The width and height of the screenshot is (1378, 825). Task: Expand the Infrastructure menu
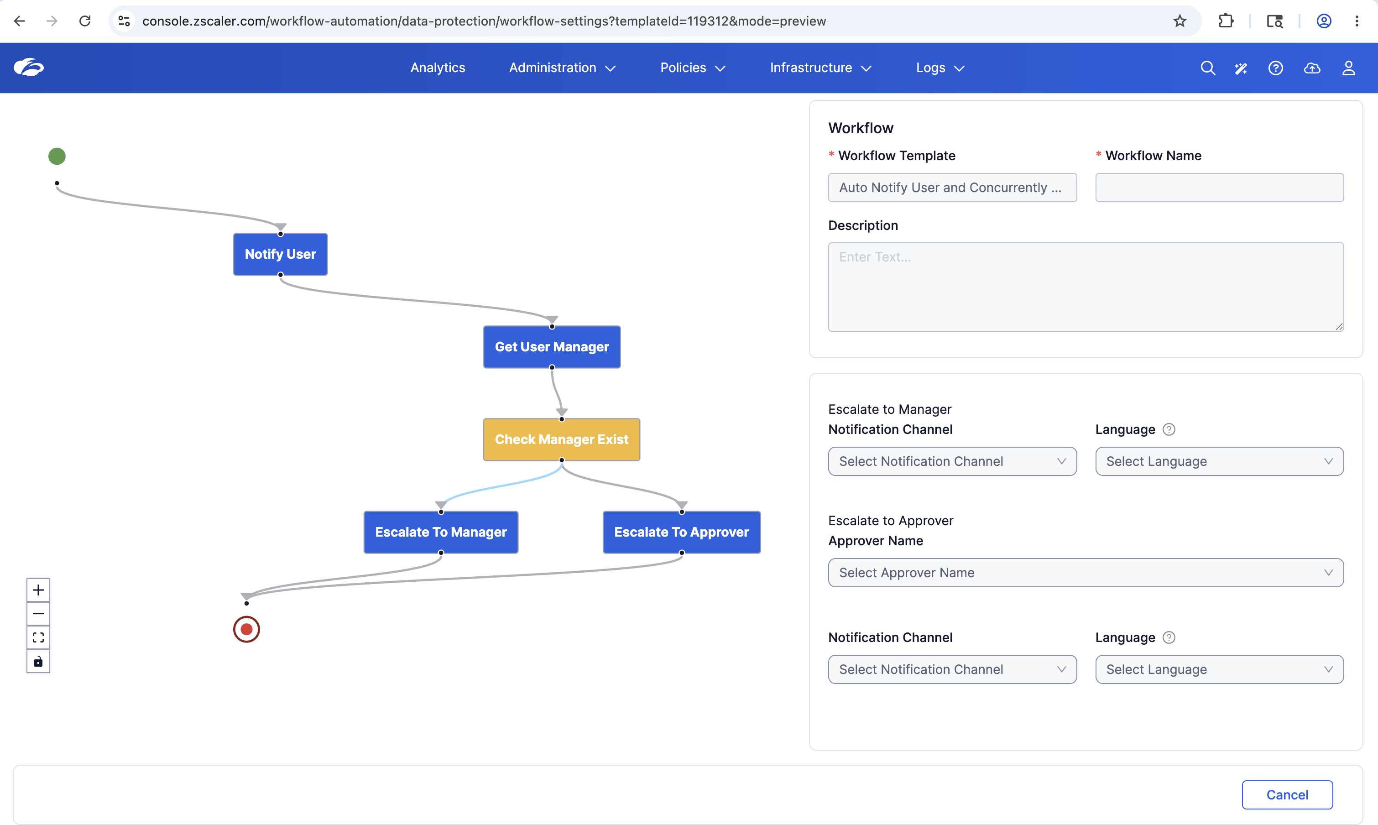point(821,68)
